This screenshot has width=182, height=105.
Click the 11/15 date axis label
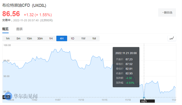[104, 100]
